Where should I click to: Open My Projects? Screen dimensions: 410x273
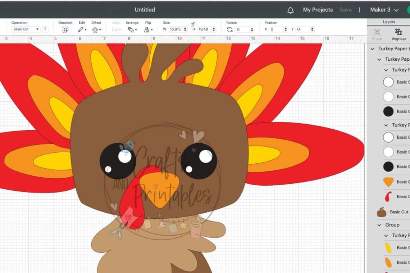pos(318,10)
